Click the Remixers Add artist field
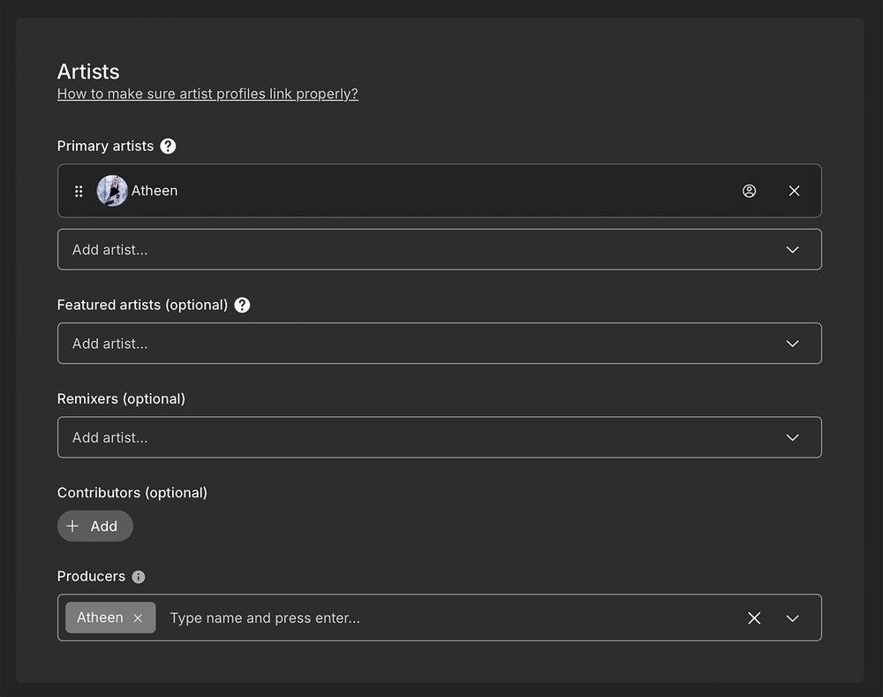Image resolution: width=883 pixels, height=697 pixels. [415, 437]
